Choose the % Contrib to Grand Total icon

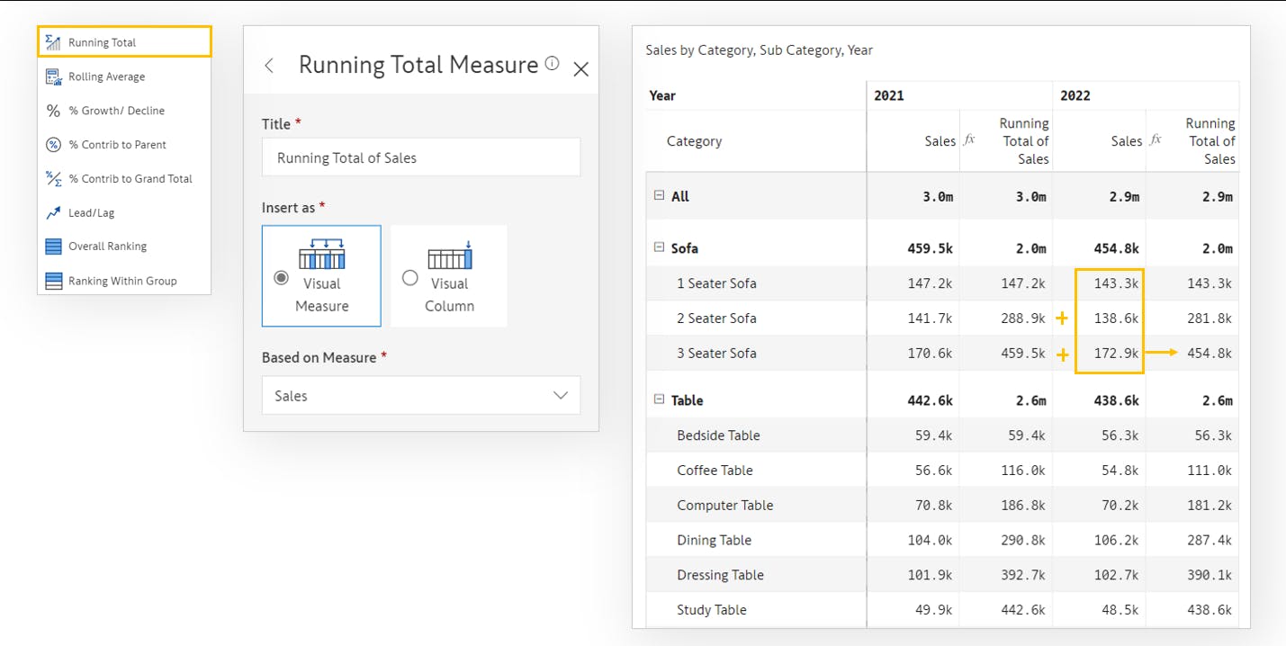53,178
